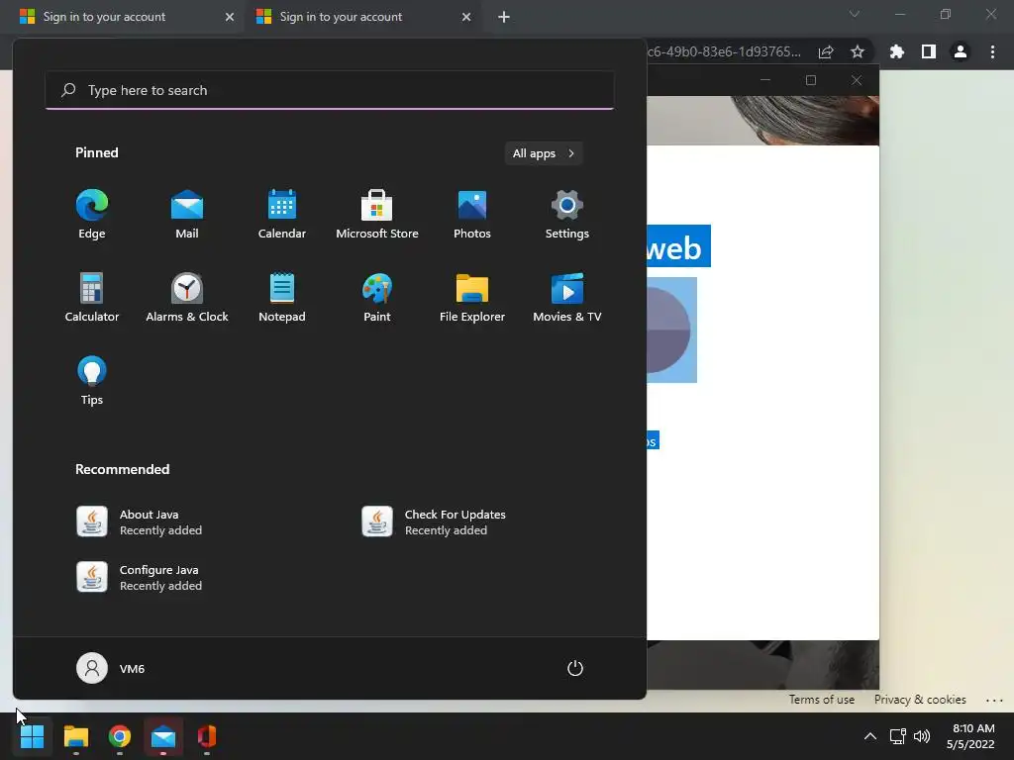The height and width of the screenshot is (760, 1014).
Task: Open the Terms of use link
Action: click(821, 700)
